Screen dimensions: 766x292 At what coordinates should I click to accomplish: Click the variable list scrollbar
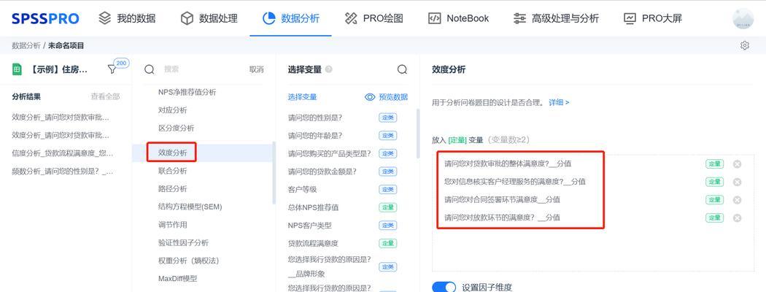pyautogui.click(x=418, y=133)
